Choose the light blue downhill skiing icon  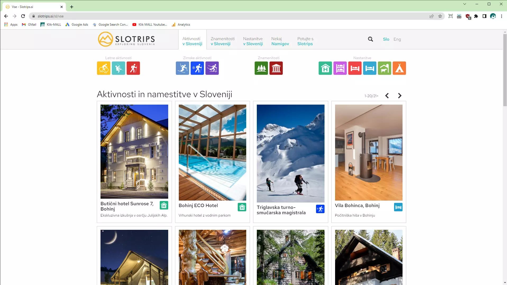pyautogui.click(x=182, y=68)
